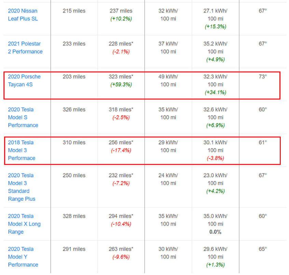Open the 2018 Tesla Model 3 Performace link
The height and width of the screenshot is (275, 289).
point(22,150)
